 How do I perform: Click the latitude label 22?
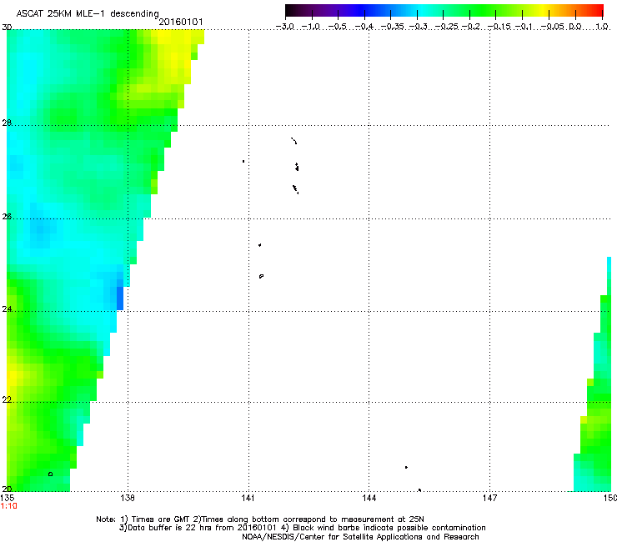click(x=7, y=399)
